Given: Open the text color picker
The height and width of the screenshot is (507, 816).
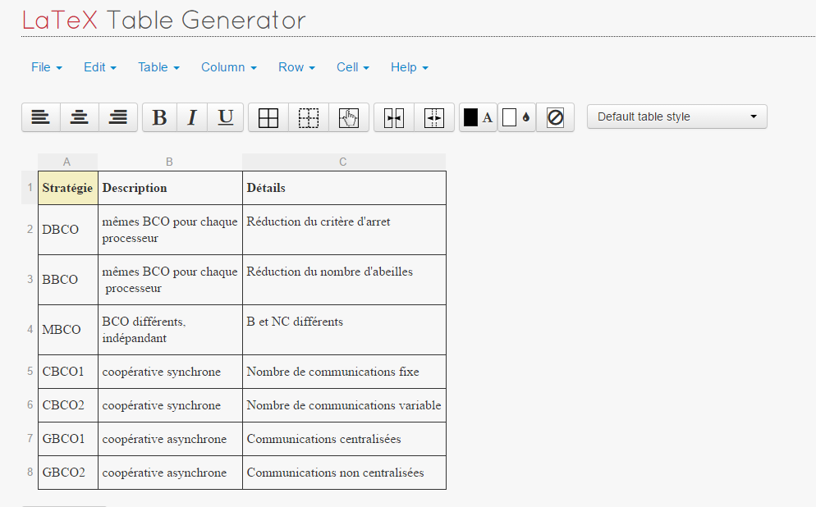Looking at the screenshot, I should coord(477,116).
